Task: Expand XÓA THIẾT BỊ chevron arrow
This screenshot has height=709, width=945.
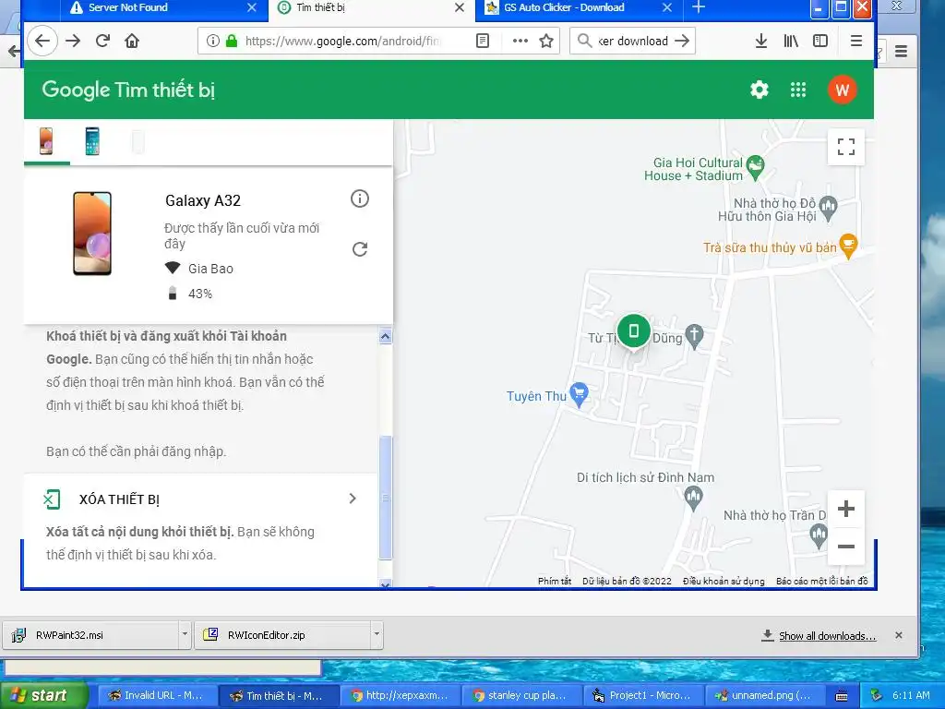Action: [x=353, y=499]
